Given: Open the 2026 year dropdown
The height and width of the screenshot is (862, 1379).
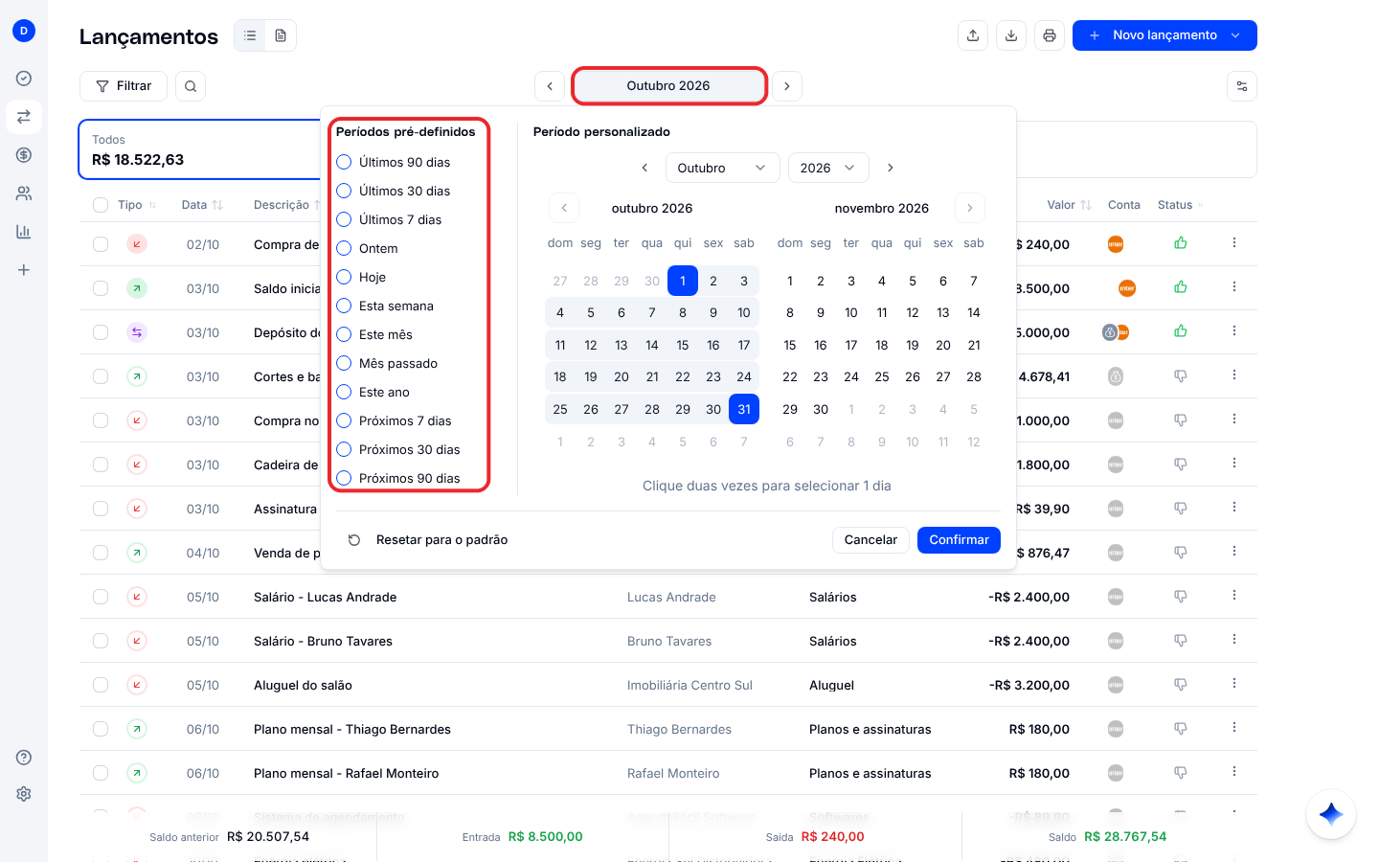Looking at the screenshot, I should (828, 168).
